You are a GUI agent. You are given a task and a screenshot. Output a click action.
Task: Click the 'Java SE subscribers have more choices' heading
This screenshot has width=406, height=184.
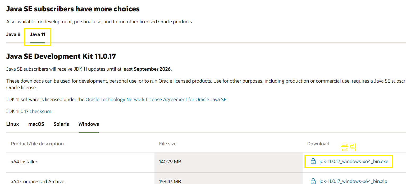pos(73,9)
